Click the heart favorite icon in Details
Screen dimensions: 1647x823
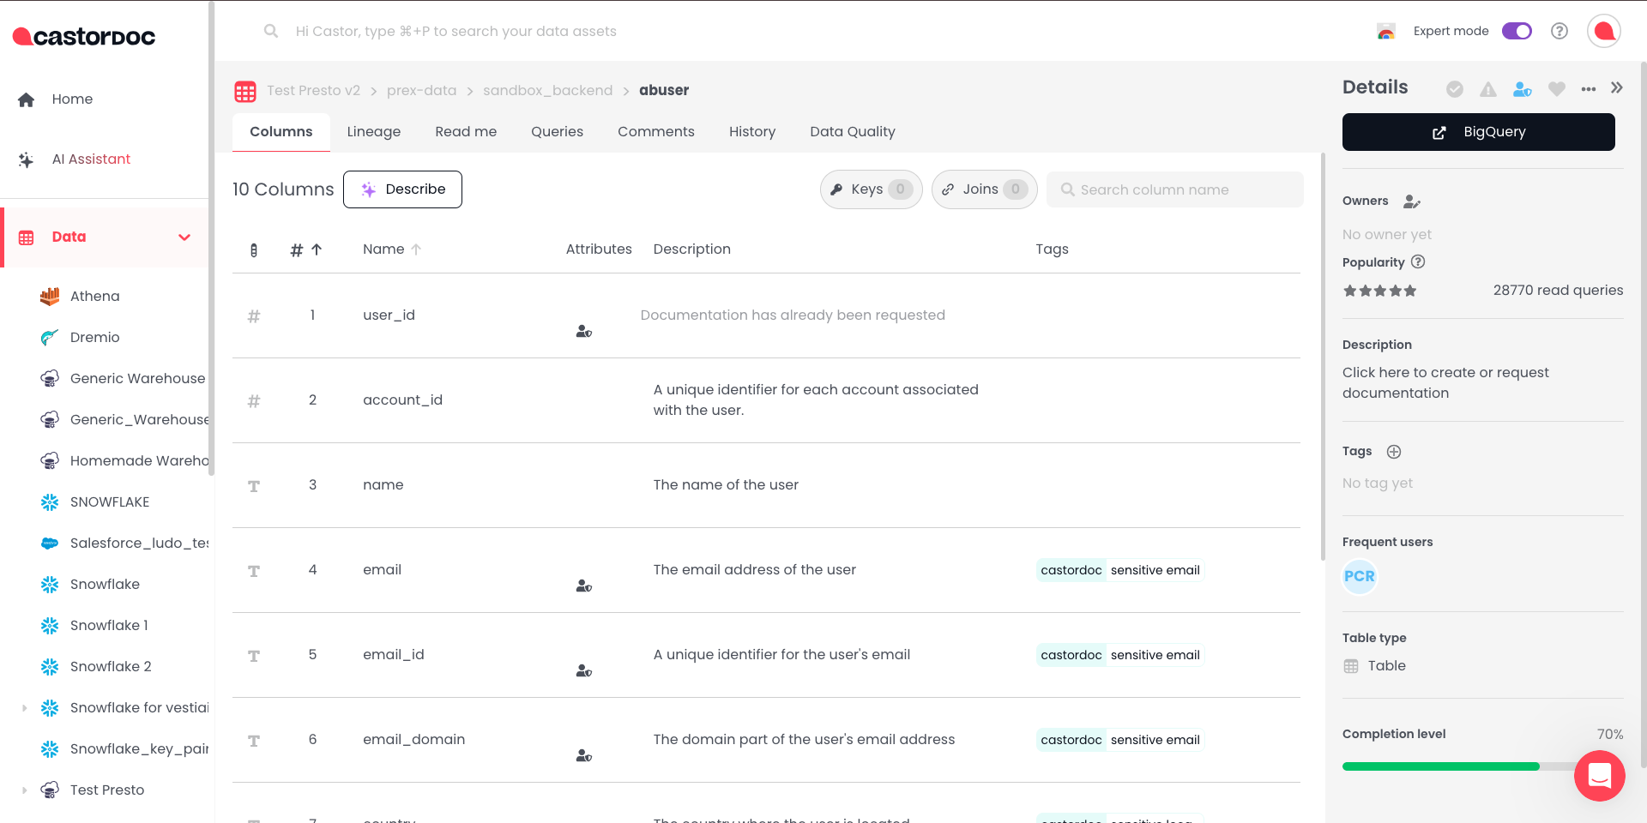[1556, 89]
